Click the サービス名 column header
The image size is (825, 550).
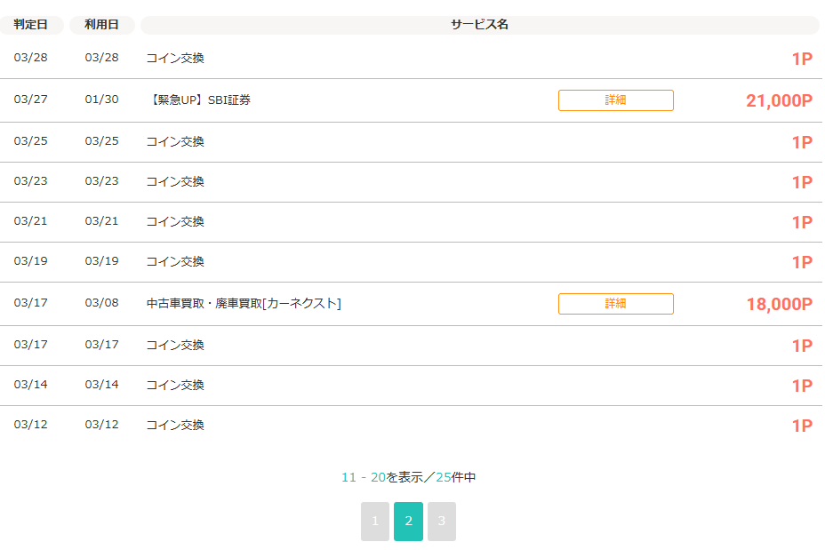pyautogui.click(x=479, y=25)
